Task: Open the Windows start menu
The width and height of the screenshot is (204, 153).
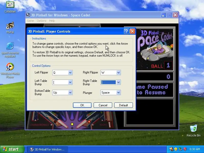Action: click(12, 149)
